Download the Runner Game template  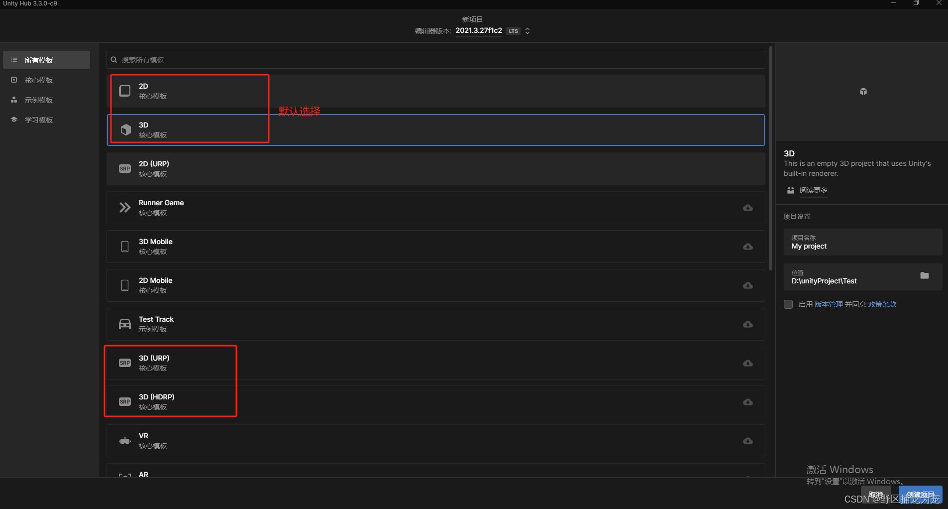point(747,208)
